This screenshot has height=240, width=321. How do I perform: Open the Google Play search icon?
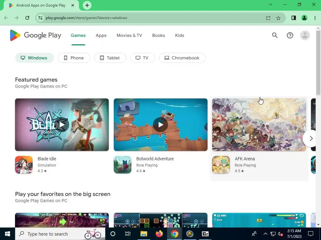pyautogui.click(x=275, y=35)
